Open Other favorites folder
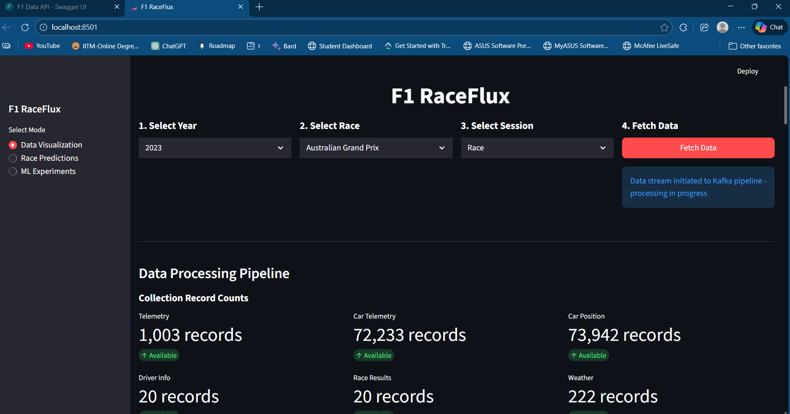Viewport: 790px width, 414px height. (755, 46)
